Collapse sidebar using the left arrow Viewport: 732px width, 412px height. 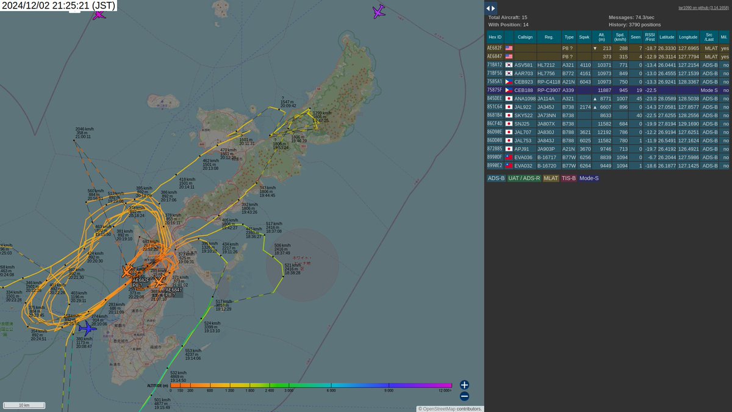(488, 8)
